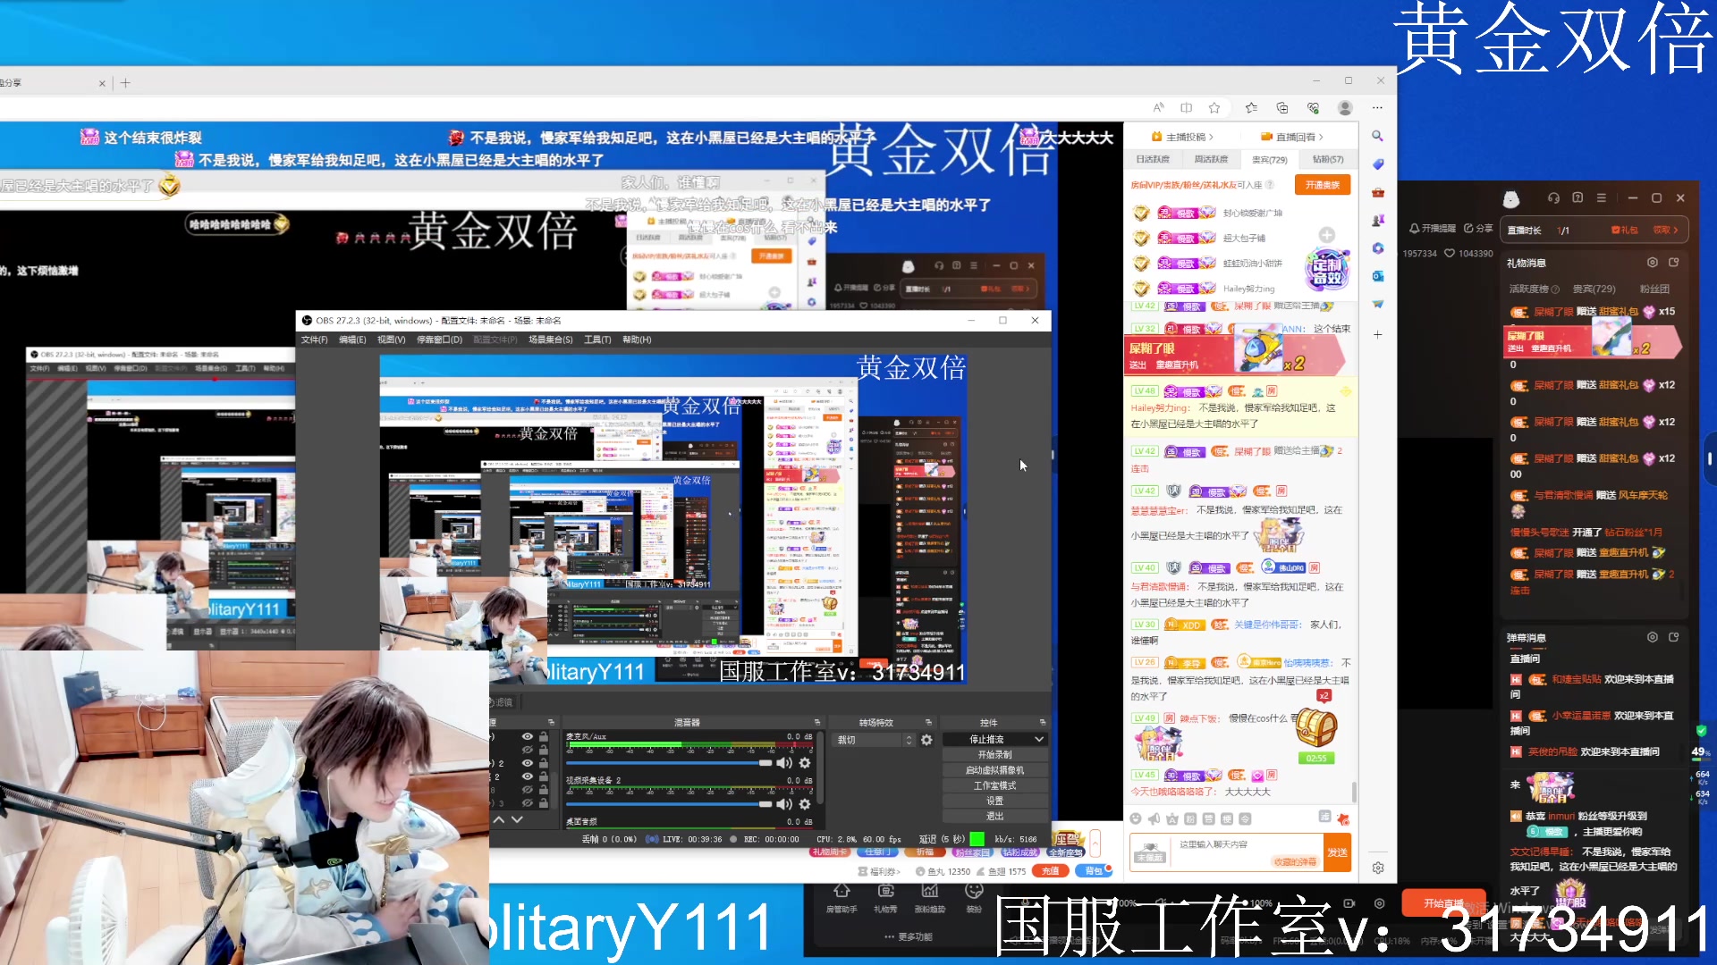Open hamburger menu in streaming tool
The image size is (1717, 965).
(x=1602, y=197)
